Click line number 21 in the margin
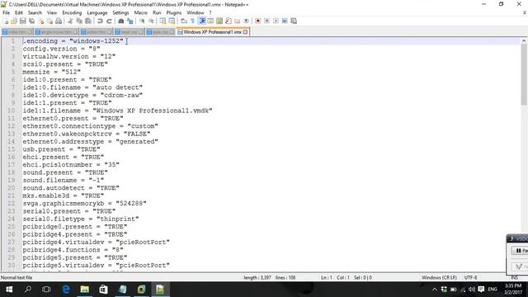This screenshot has width=528, height=297. (x=11, y=196)
